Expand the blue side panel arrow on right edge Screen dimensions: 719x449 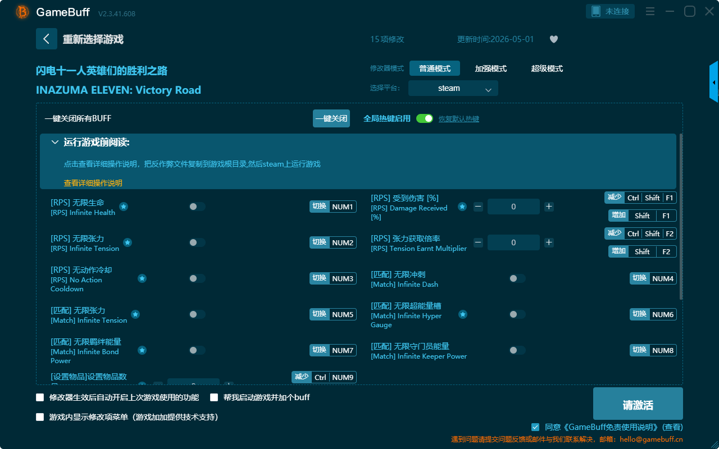714,82
